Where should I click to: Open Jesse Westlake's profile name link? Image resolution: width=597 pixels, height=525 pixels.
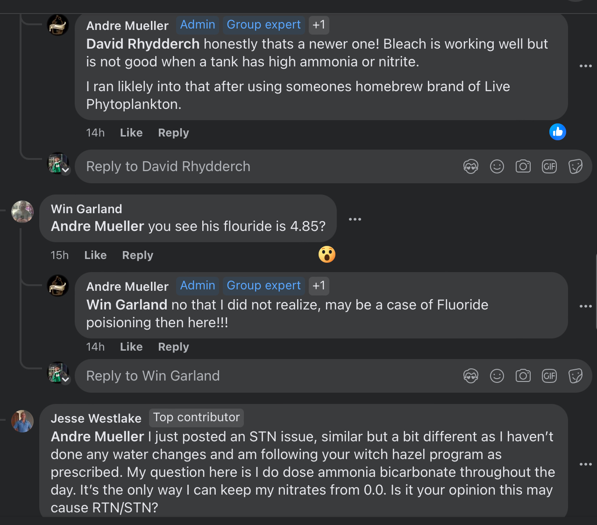point(96,418)
